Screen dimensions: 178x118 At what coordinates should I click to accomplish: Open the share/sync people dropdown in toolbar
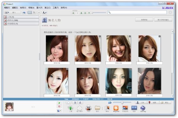[x=44, y=12]
